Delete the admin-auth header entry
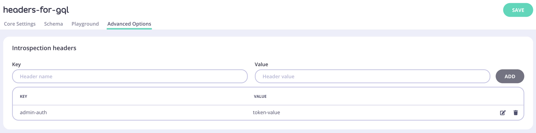The height and width of the screenshot is (133, 536). (516, 113)
